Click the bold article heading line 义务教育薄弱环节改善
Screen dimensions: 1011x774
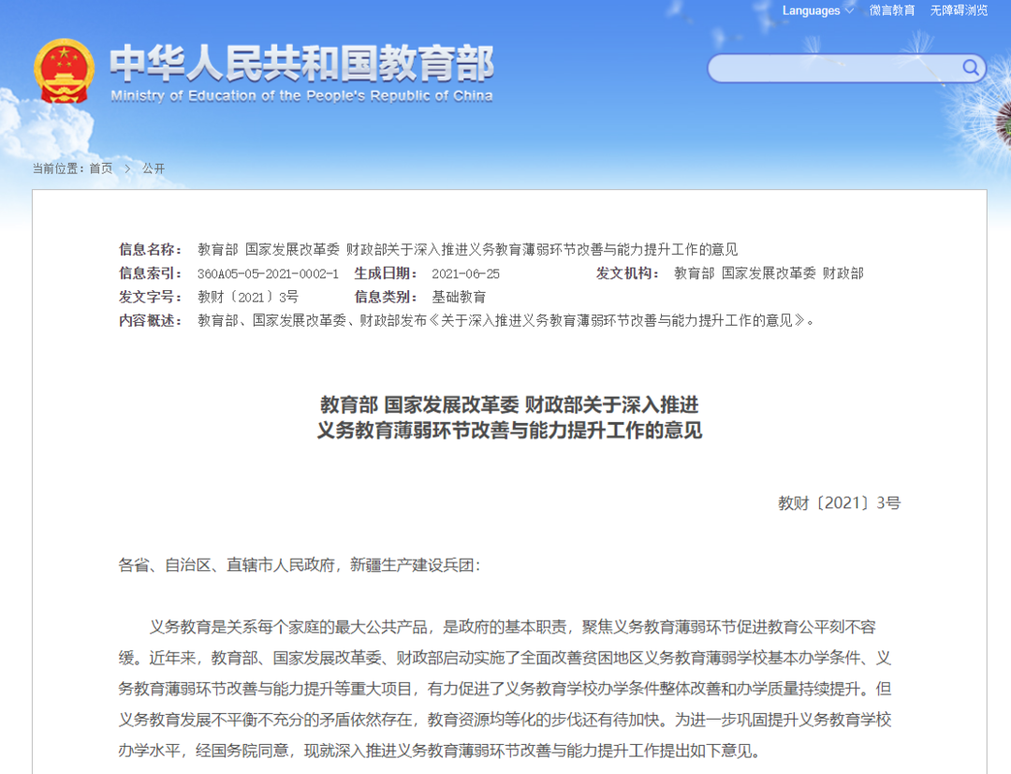coord(509,430)
